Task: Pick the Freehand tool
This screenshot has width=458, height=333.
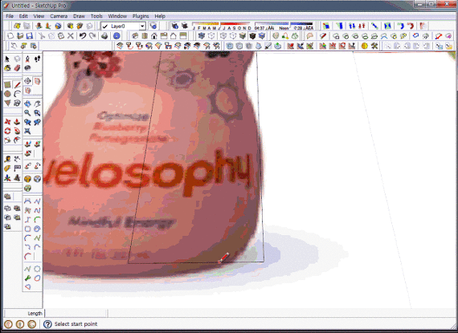Action: 17,103
